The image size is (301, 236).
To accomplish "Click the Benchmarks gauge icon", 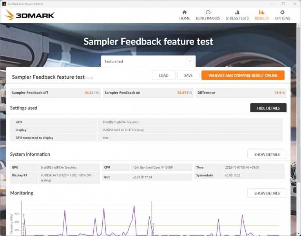I will [x=208, y=12].
